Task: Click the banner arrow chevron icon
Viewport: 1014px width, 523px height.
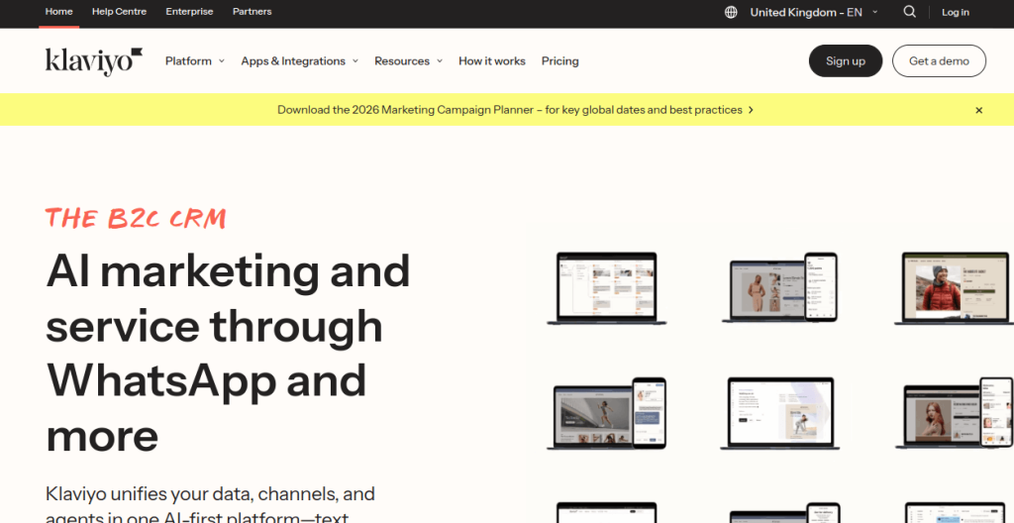Action: tap(751, 110)
